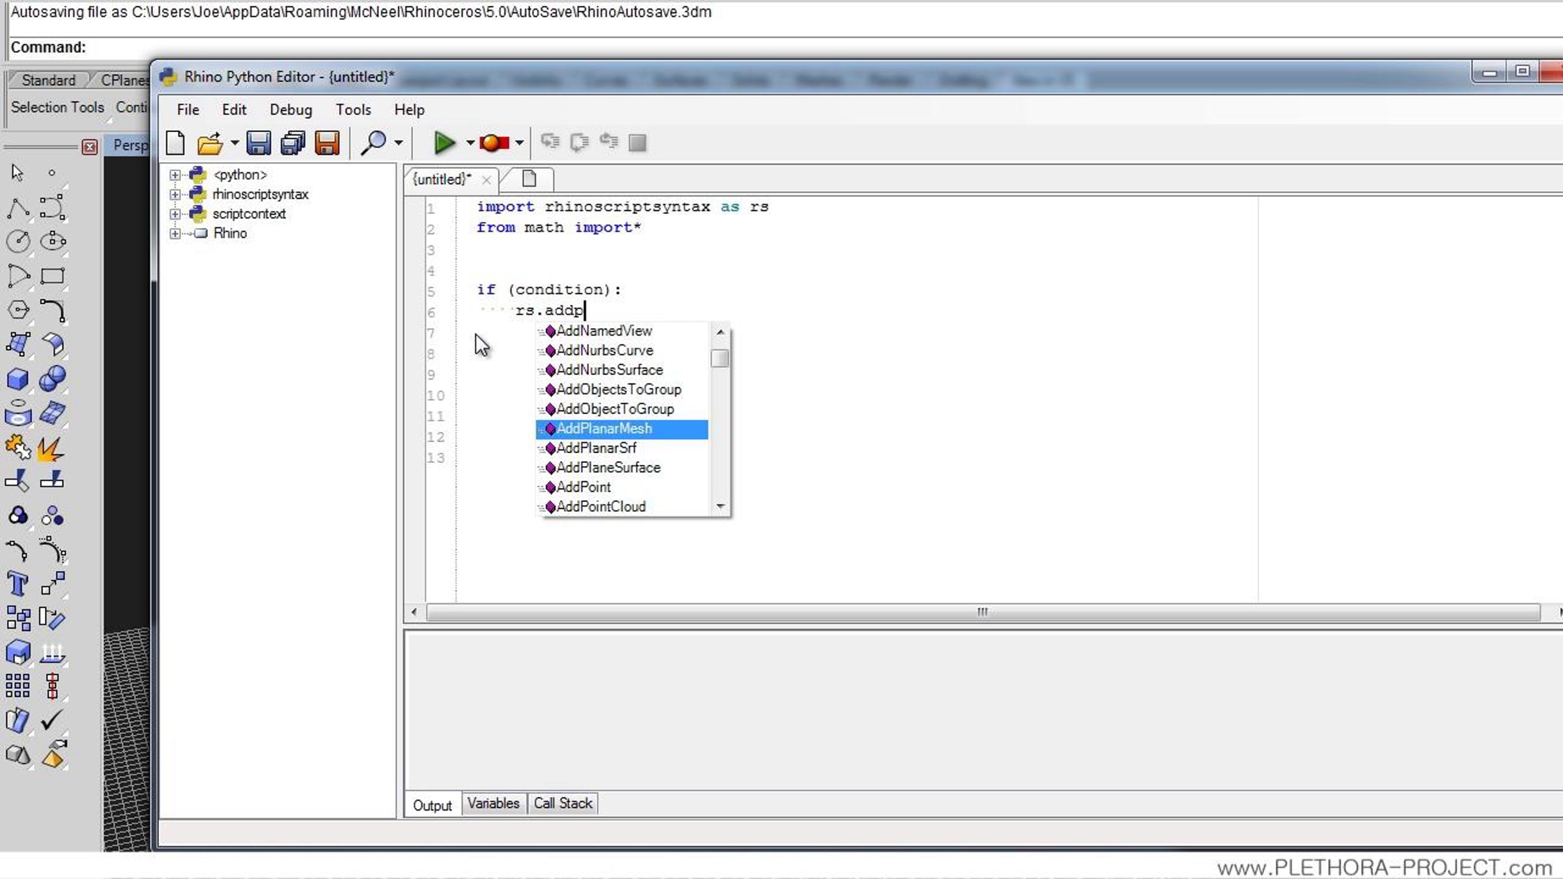Switch to the Variables tab
1563x879 pixels.
(x=493, y=803)
